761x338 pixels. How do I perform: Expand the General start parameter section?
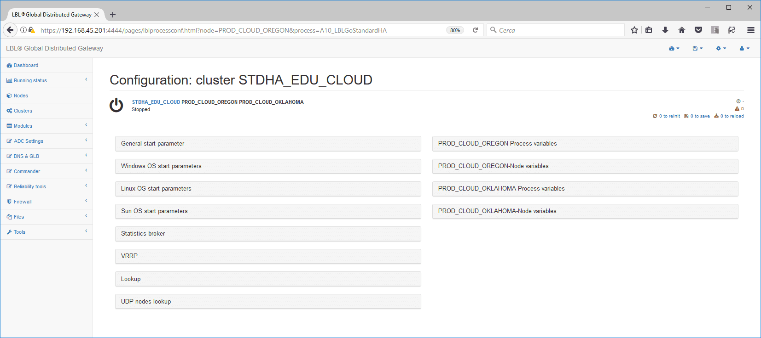pos(268,143)
